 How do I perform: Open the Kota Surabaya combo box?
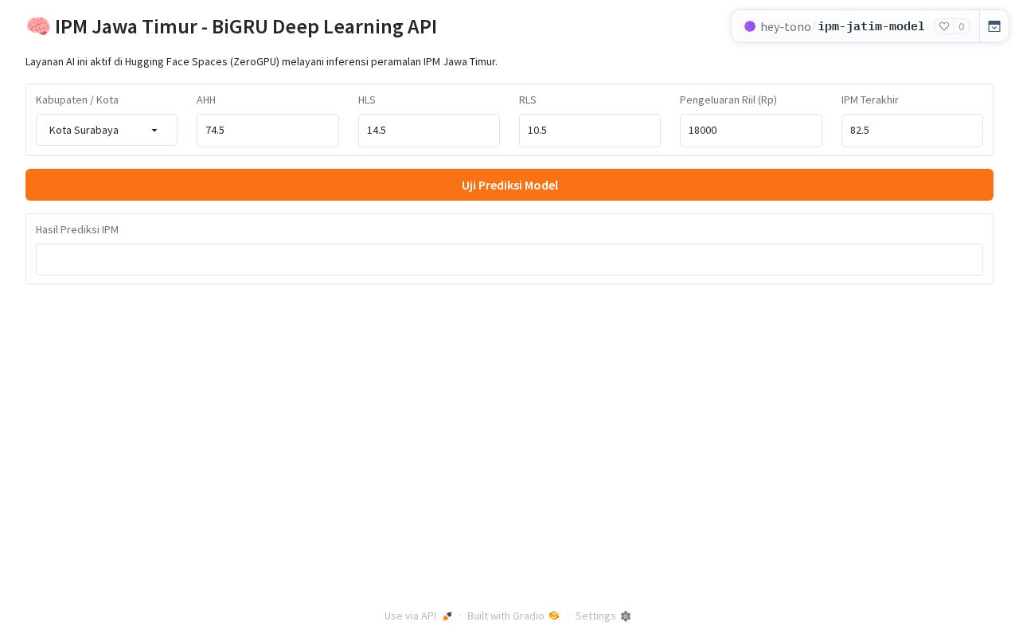click(107, 130)
